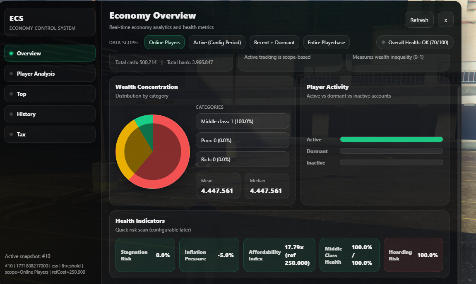
Task: Select the Active (Config Period) scope
Action: [217, 43]
